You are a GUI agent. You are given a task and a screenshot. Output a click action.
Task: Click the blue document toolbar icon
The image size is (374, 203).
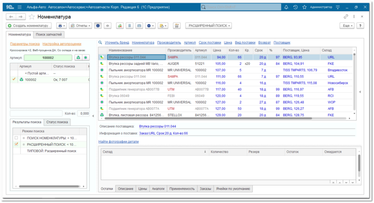click(x=129, y=25)
